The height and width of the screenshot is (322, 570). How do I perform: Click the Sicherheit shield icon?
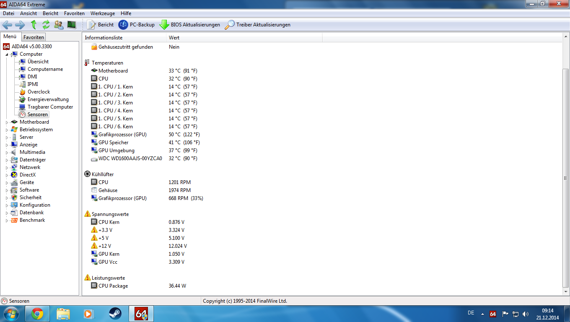[x=14, y=197]
